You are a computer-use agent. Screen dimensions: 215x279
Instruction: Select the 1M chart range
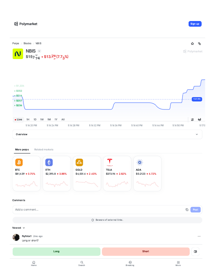tap(49, 120)
